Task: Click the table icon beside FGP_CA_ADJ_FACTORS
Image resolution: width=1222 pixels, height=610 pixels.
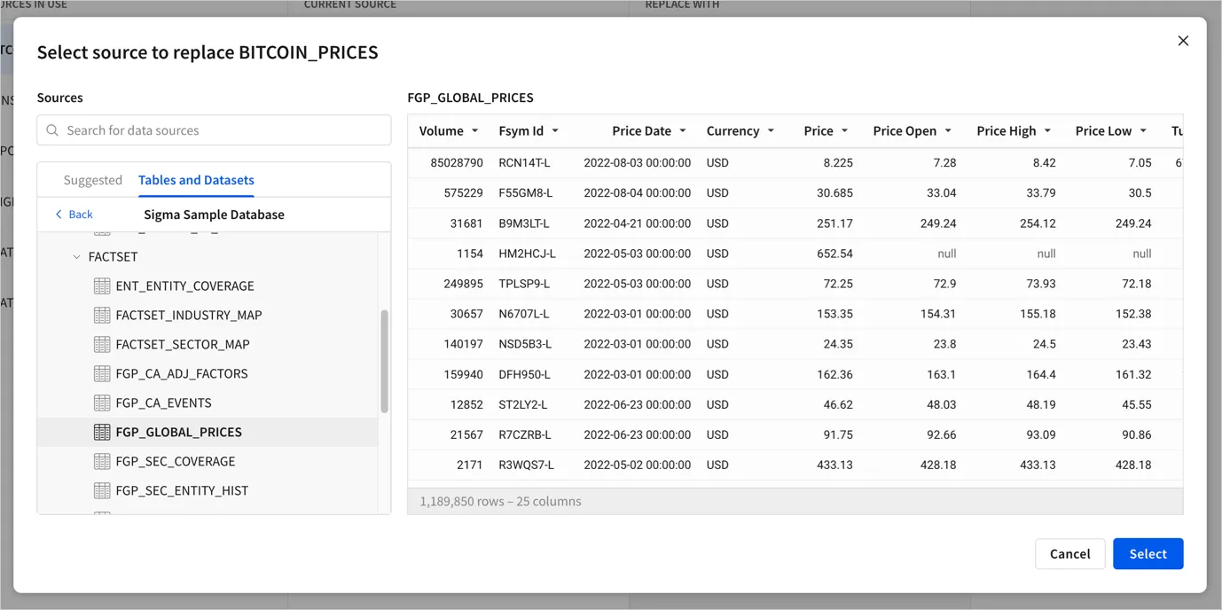Action: click(x=102, y=373)
